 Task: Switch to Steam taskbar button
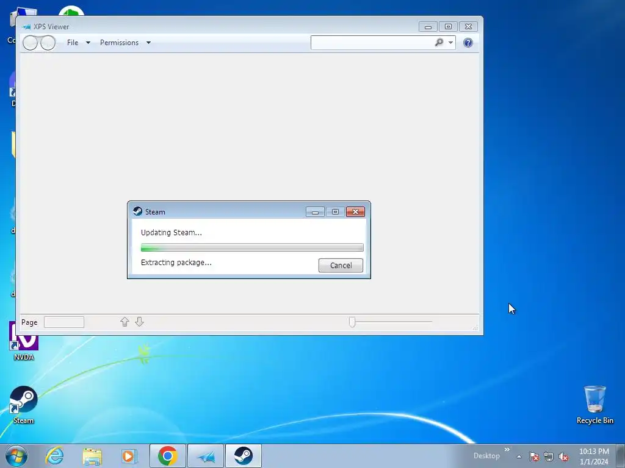pyautogui.click(x=243, y=456)
